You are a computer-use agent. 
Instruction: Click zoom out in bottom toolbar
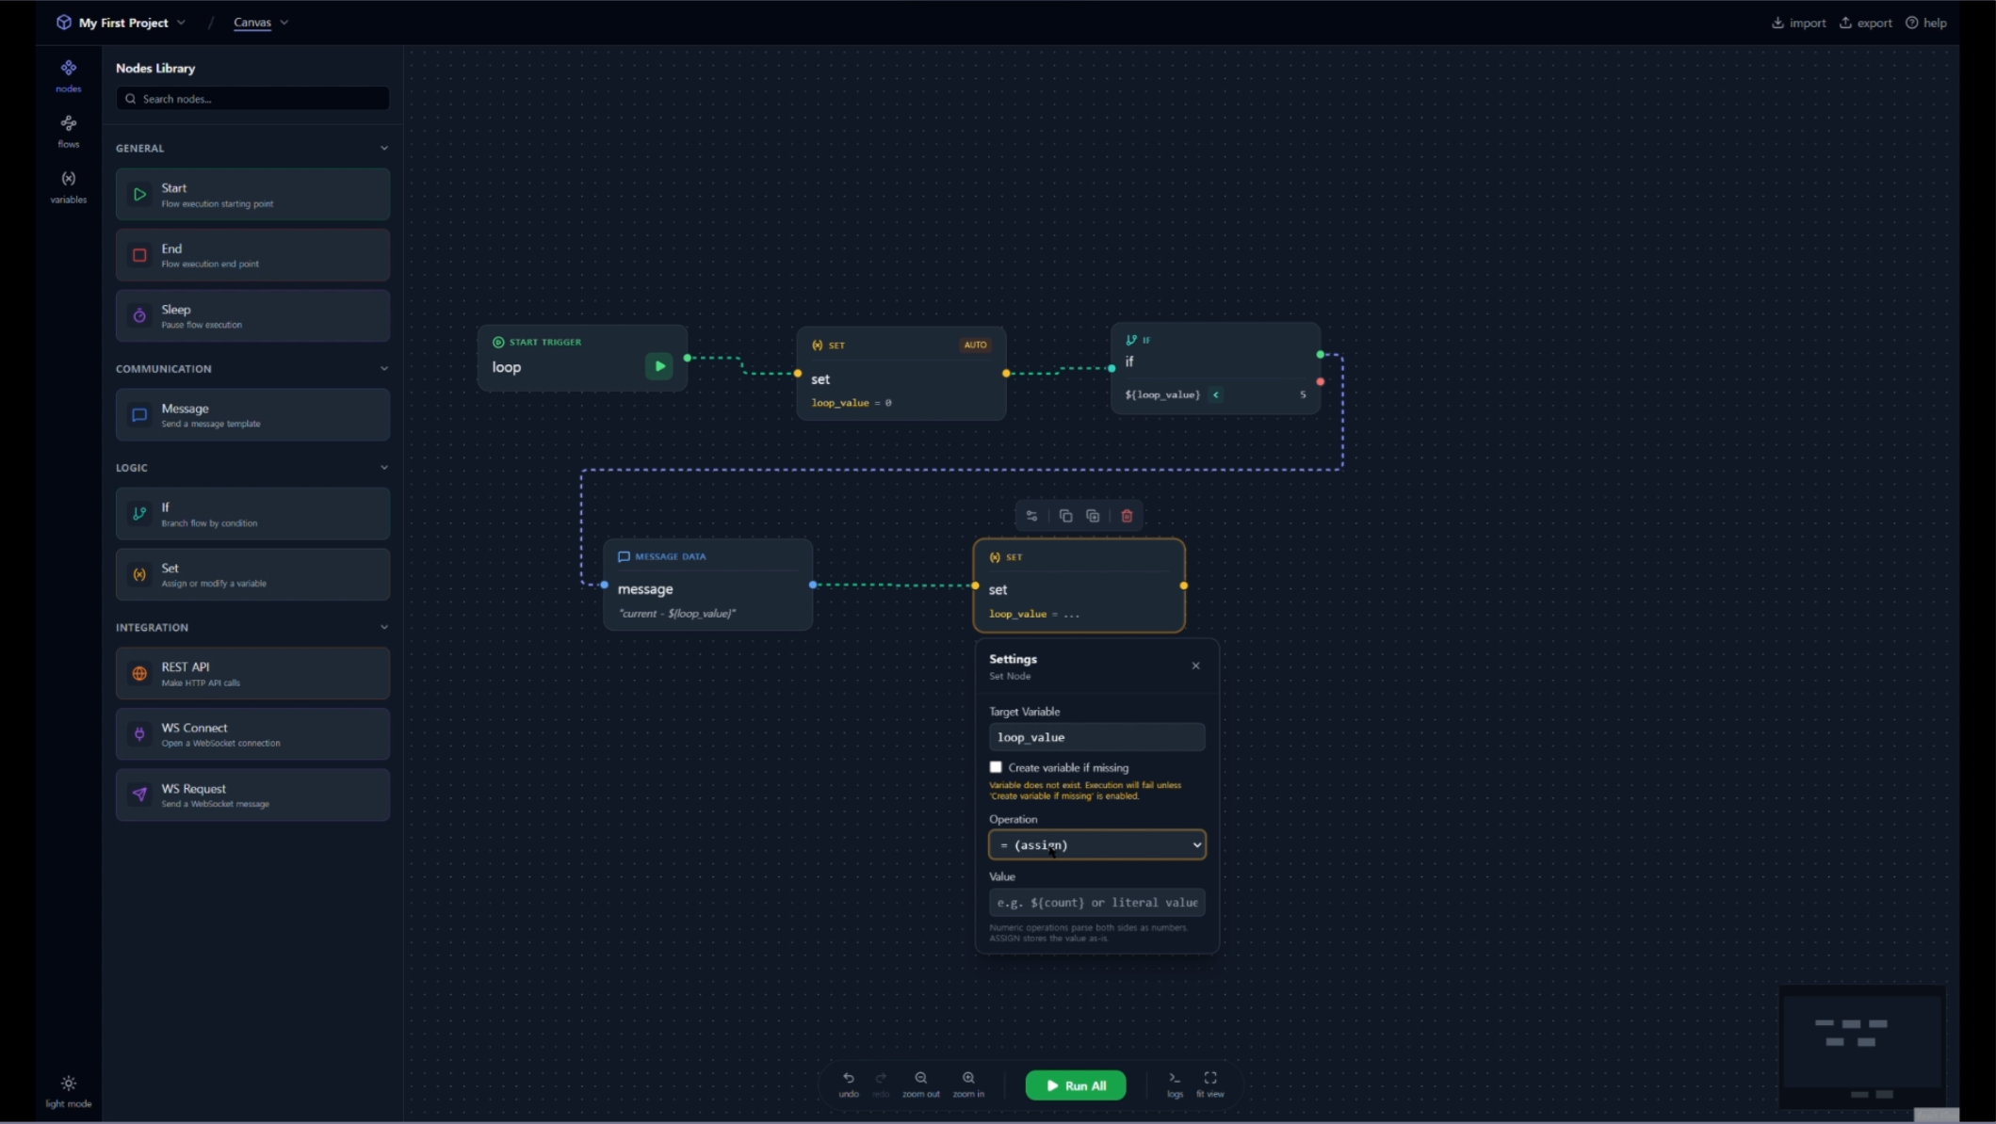921,1084
